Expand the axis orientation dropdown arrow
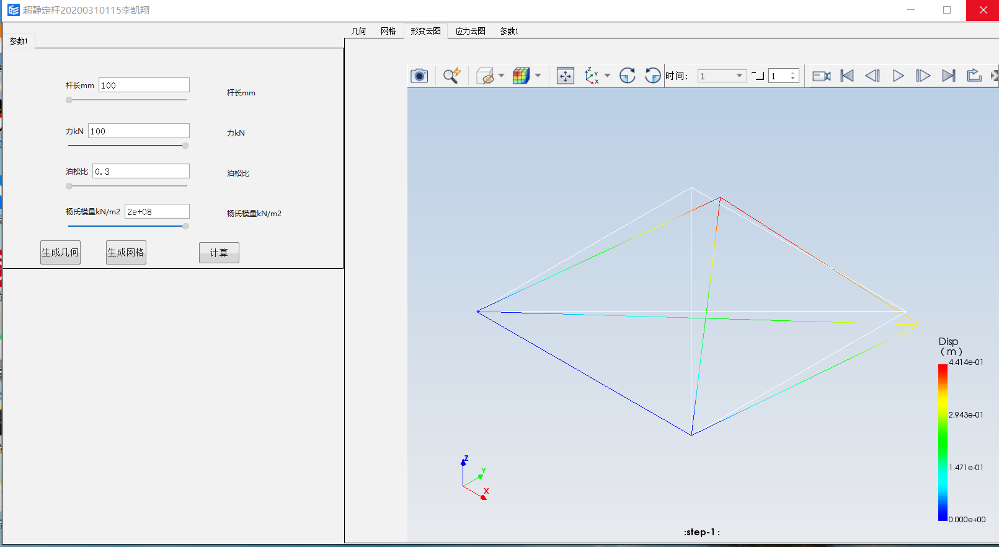 607,76
